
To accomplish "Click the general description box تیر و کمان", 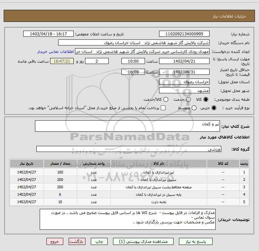I will tap(127, 126).
